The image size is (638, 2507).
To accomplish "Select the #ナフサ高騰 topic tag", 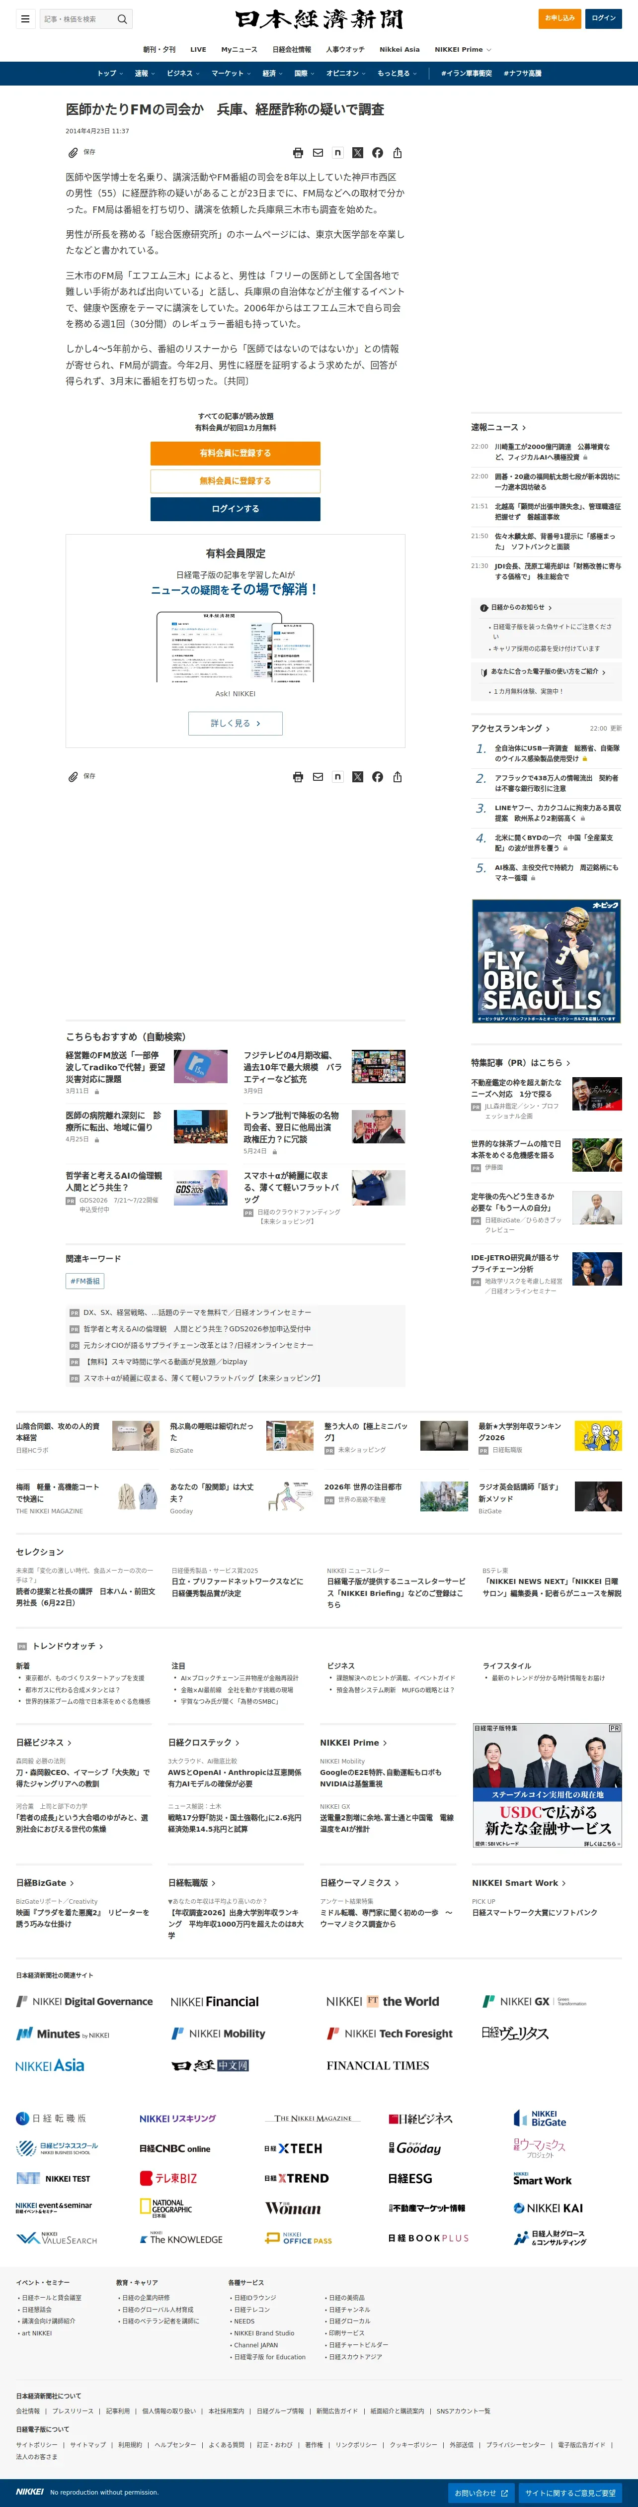I will [x=522, y=73].
